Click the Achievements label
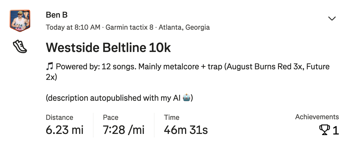349x148 pixels. click(x=317, y=117)
